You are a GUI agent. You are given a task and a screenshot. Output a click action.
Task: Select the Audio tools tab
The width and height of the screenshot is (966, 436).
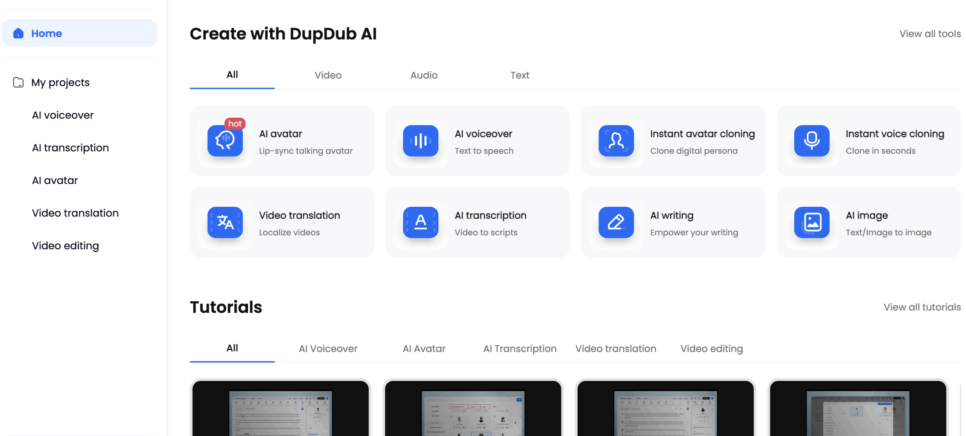[x=423, y=75]
